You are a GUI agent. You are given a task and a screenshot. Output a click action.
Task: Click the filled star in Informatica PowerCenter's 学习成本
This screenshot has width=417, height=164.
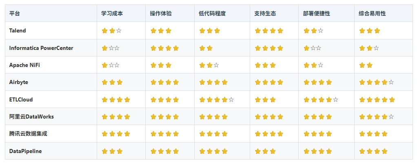104,48
